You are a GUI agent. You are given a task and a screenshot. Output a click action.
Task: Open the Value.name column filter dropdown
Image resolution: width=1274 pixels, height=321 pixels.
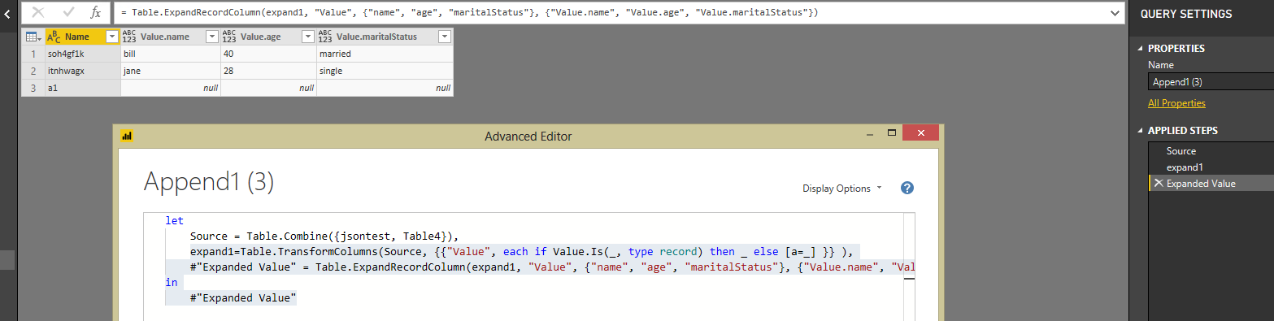pyautogui.click(x=211, y=37)
